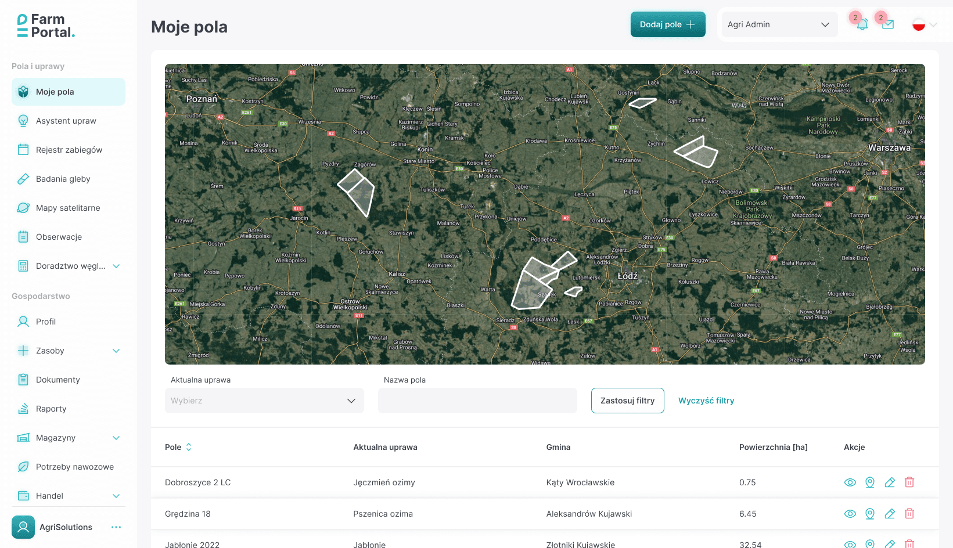Expand the Magazyny submenu
Image resolution: width=953 pixels, height=548 pixels.
[x=116, y=438]
